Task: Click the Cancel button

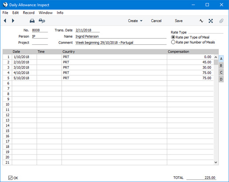Action: click(x=156, y=21)
